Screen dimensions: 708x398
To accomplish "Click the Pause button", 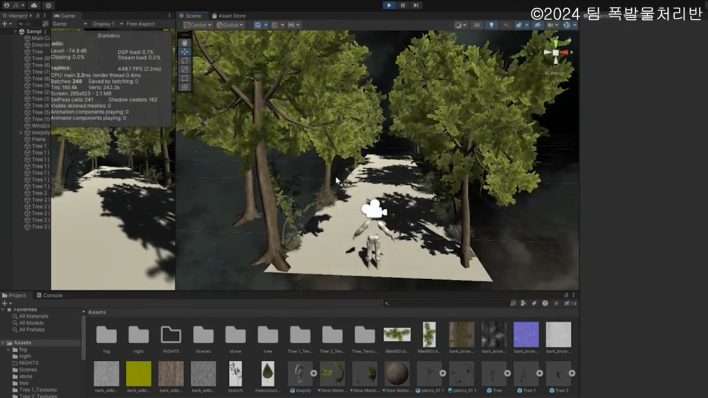I will 403,5.
